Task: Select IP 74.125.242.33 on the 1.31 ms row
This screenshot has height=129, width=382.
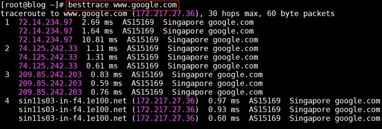Action: (48, 57)
